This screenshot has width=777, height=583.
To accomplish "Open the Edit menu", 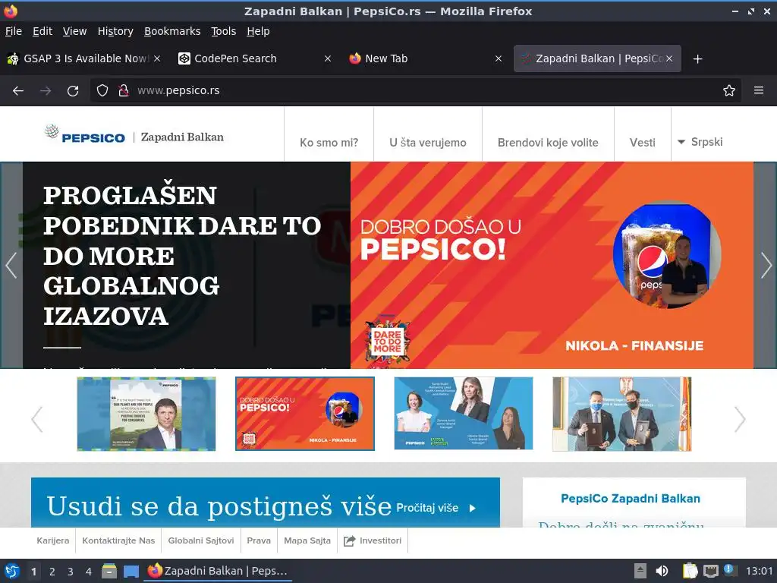I will (42, 31).
